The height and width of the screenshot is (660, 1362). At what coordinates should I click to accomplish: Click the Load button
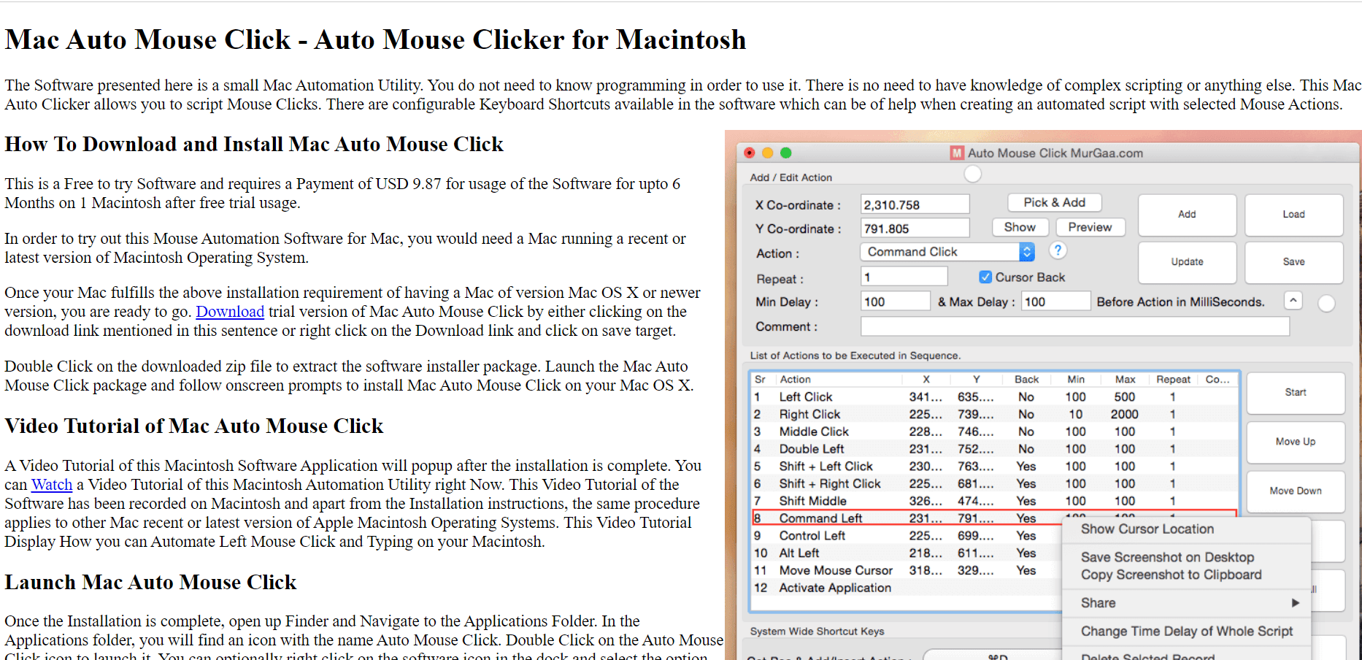point(1293,215)
